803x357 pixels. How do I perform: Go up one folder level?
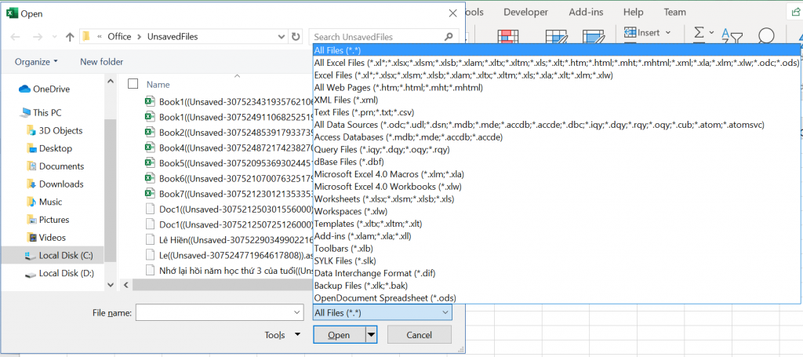(70, 37)
